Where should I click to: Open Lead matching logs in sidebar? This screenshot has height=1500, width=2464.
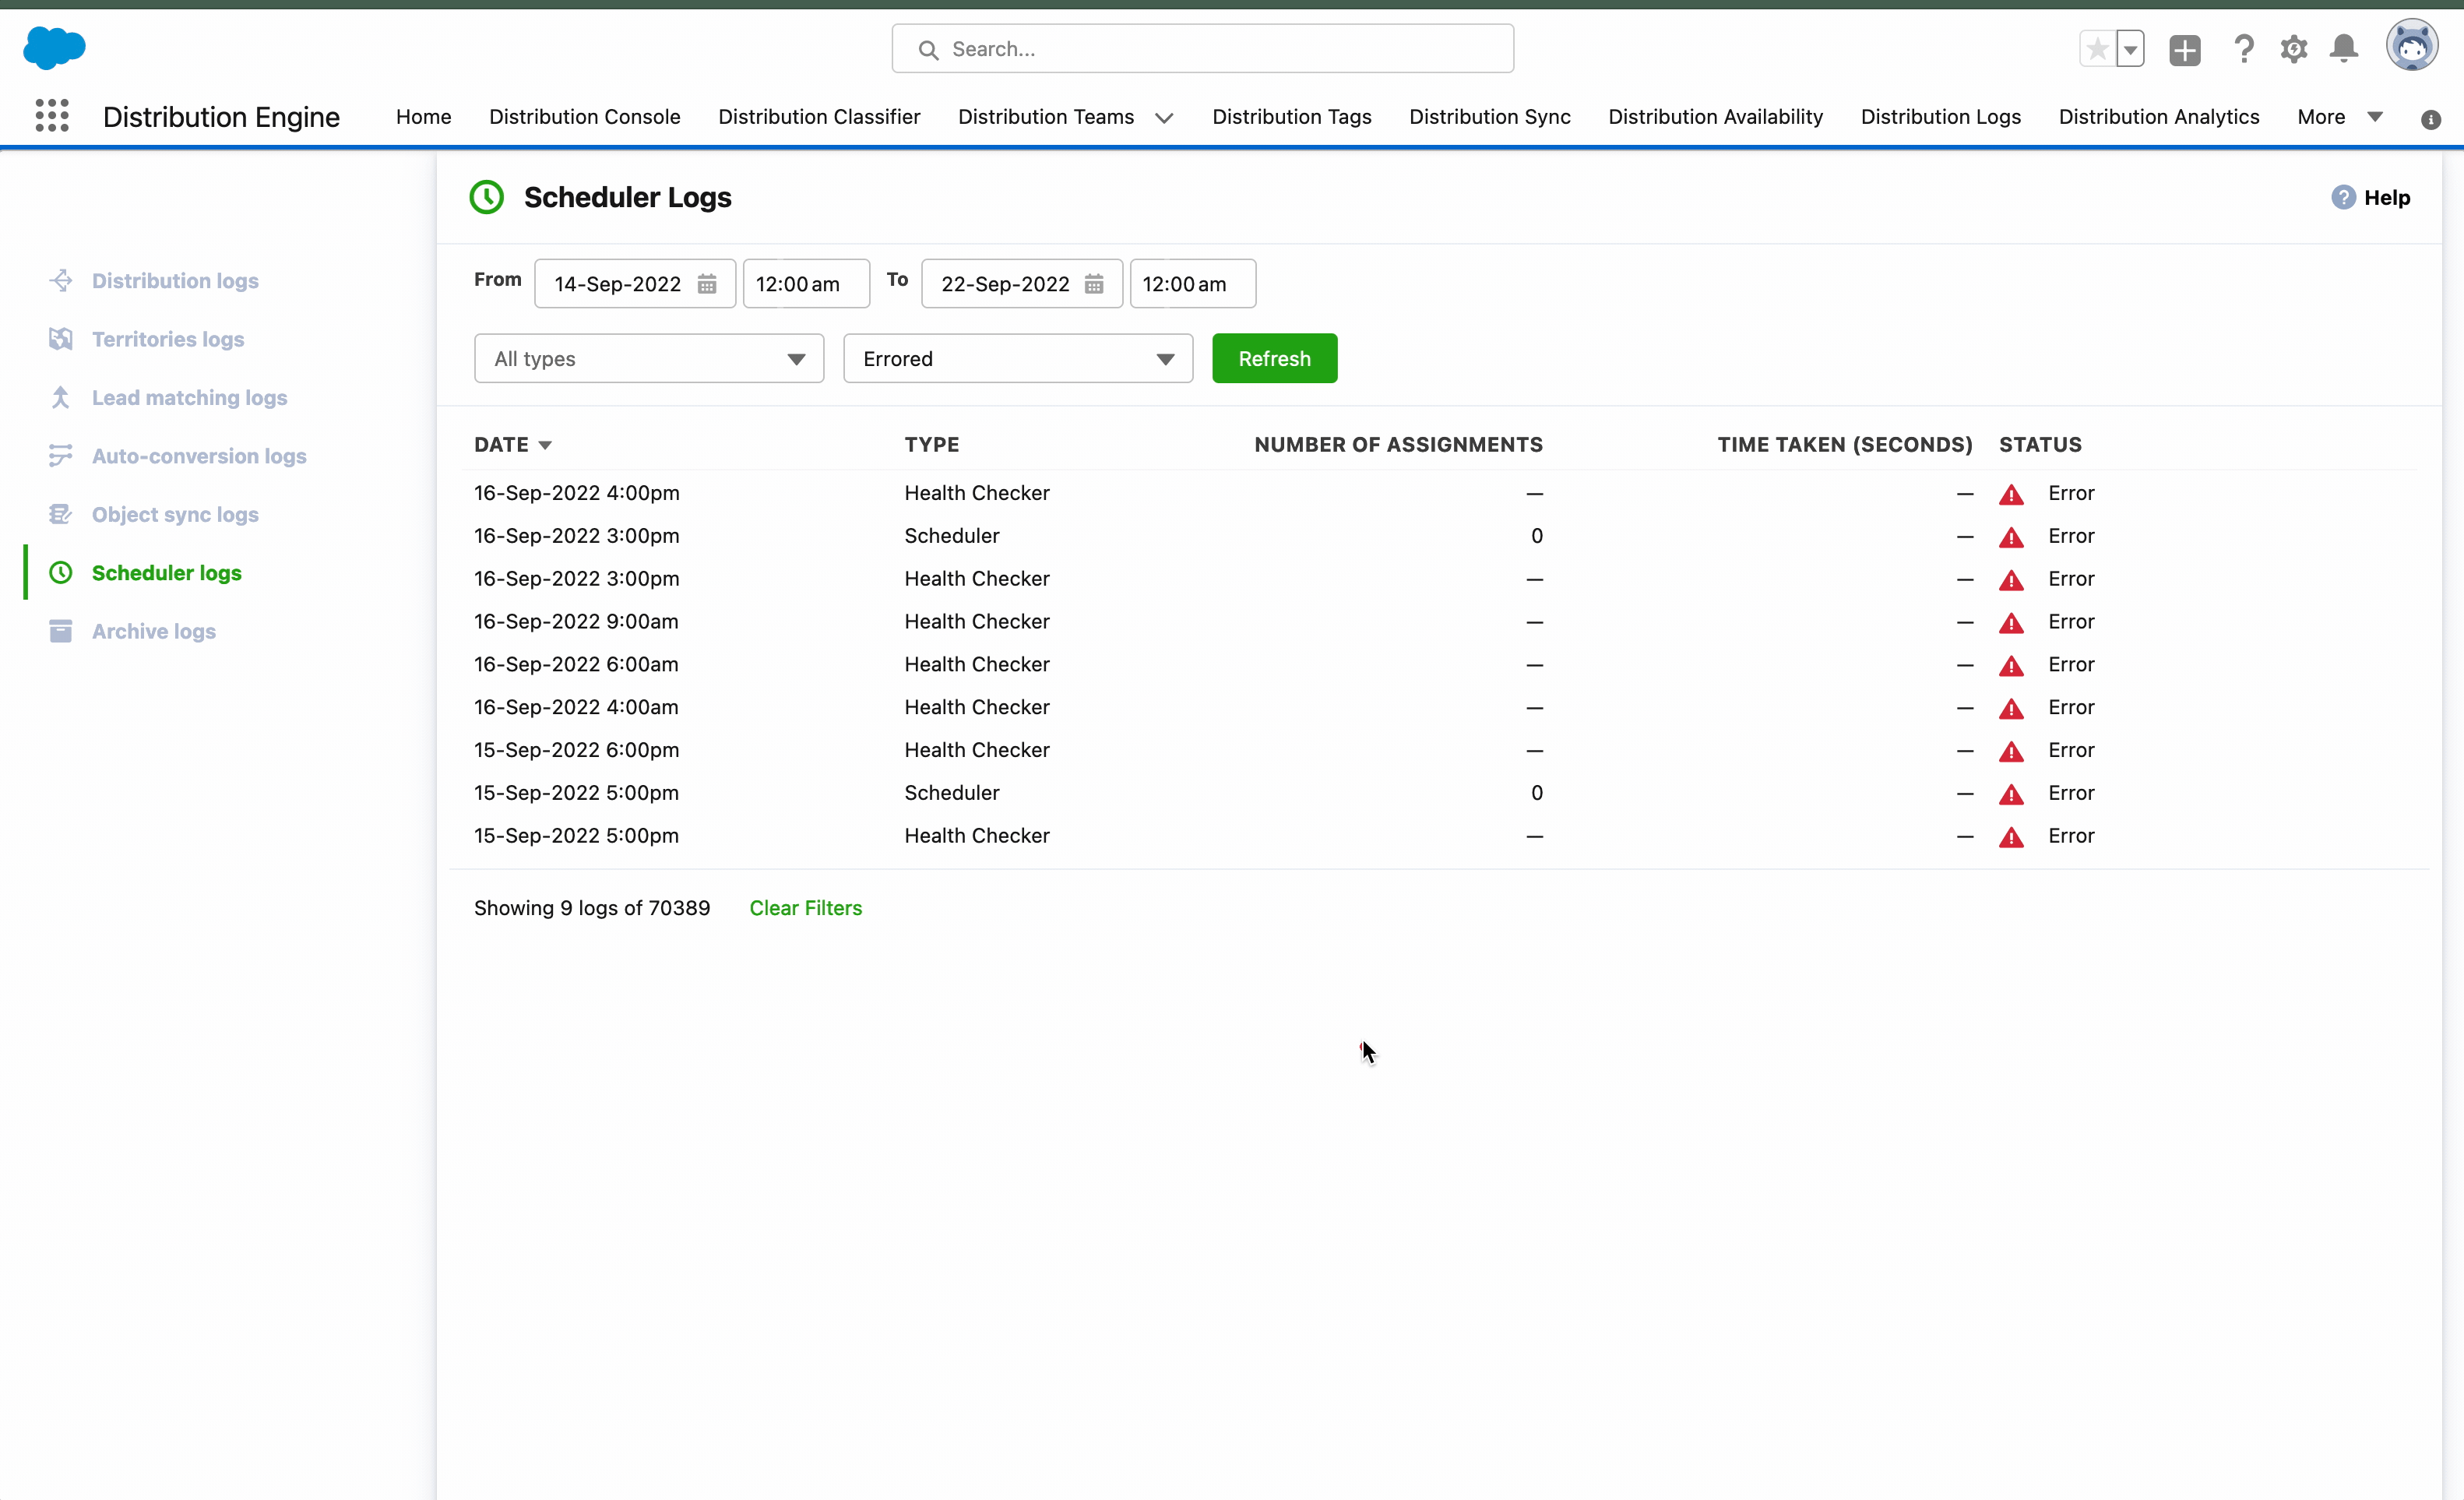click(x=189, y=398)
